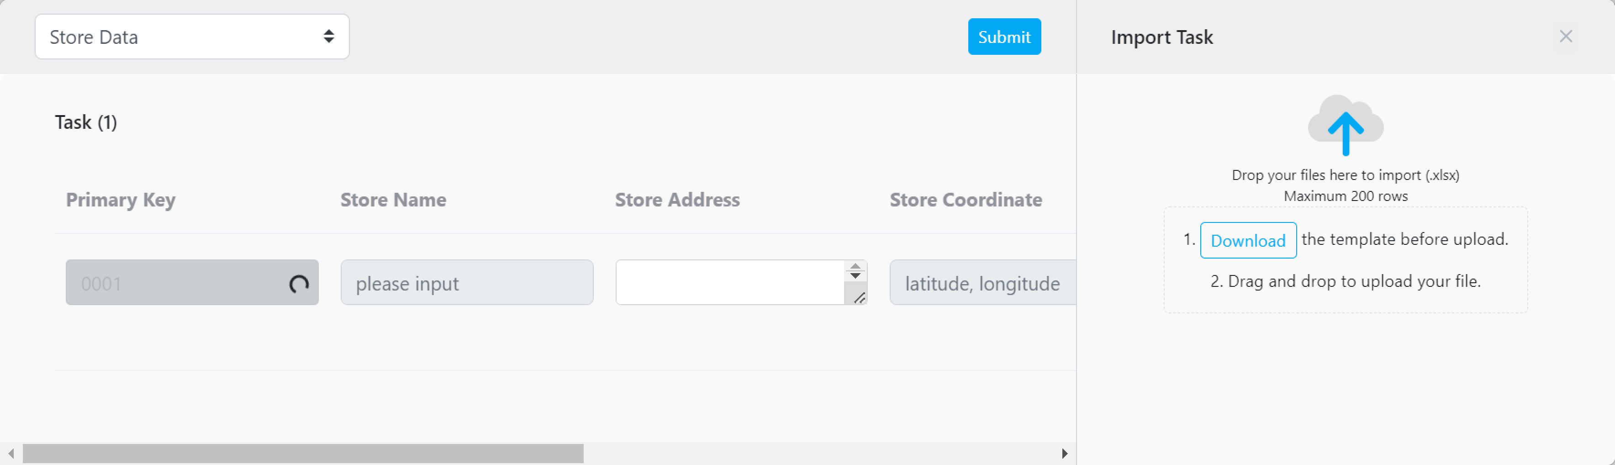Click the cloud upload icon
This screenshot has height=465, width=1615.
coord(1345,125)
